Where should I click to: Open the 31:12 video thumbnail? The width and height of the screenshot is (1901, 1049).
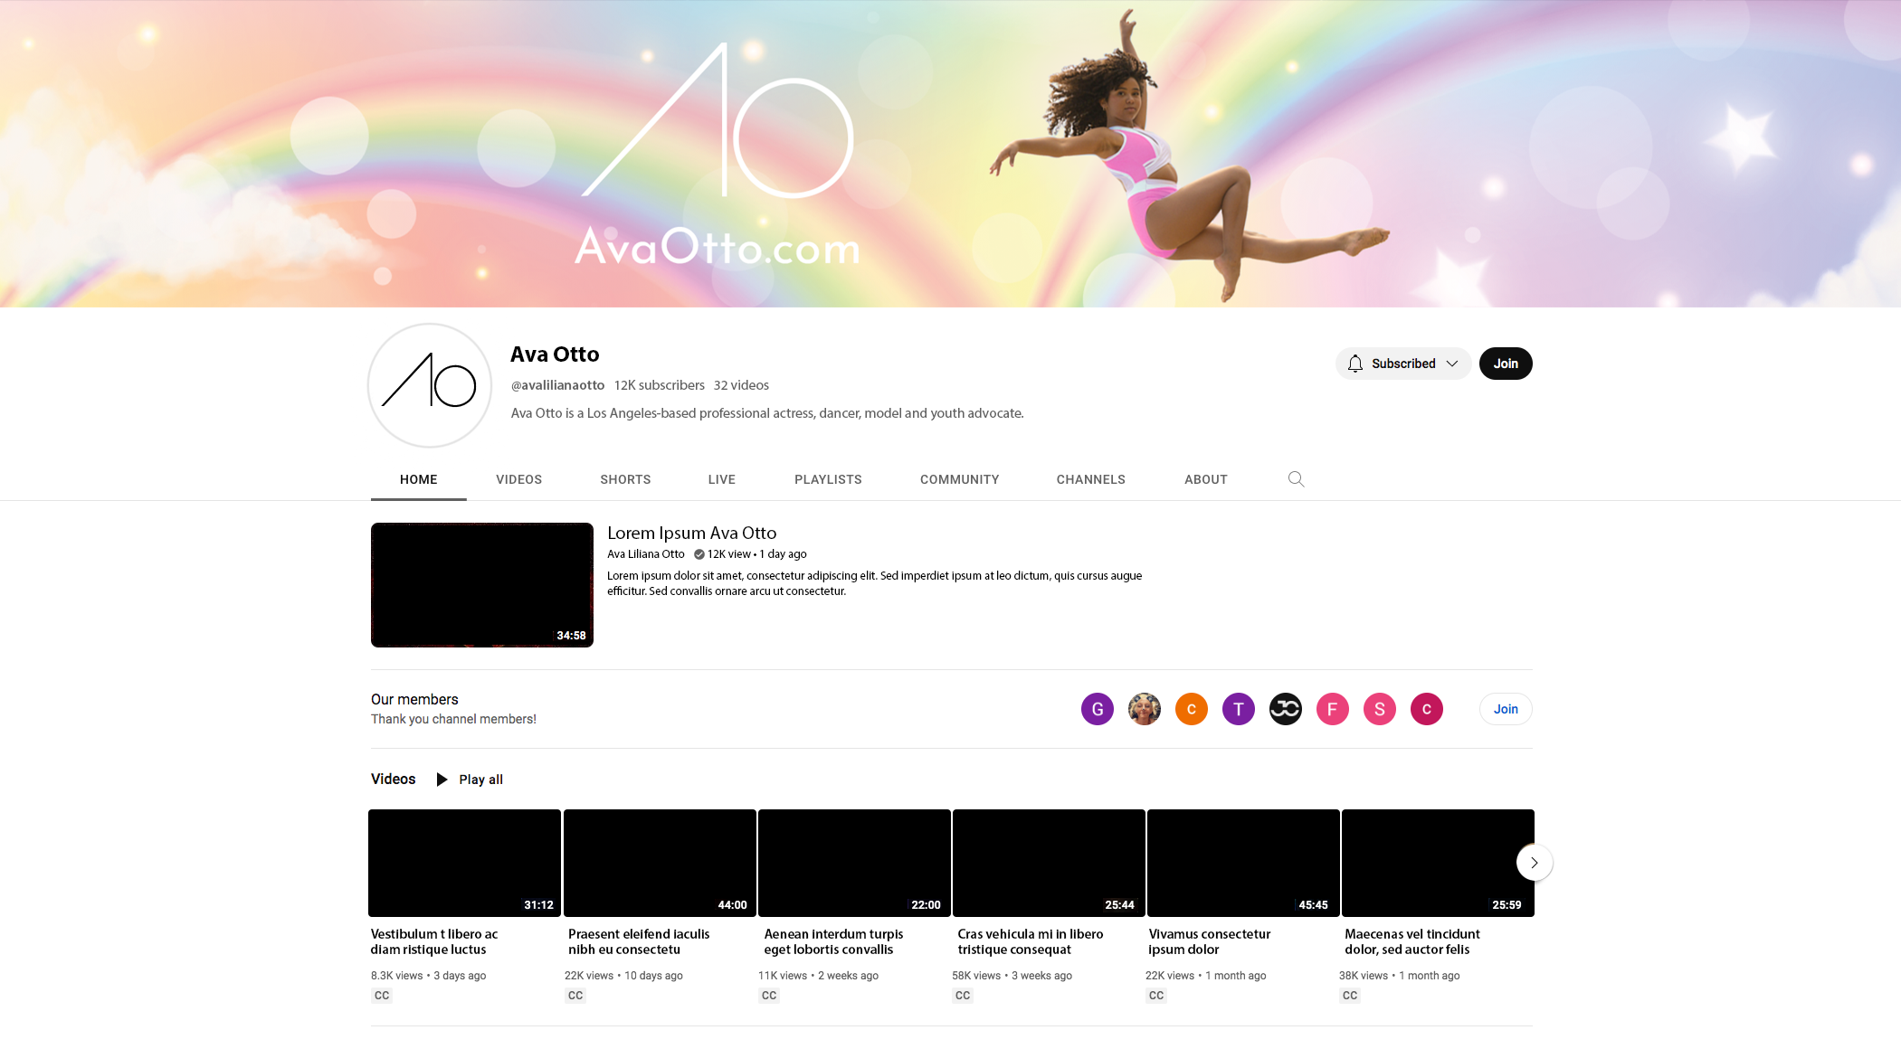point(464,863)
